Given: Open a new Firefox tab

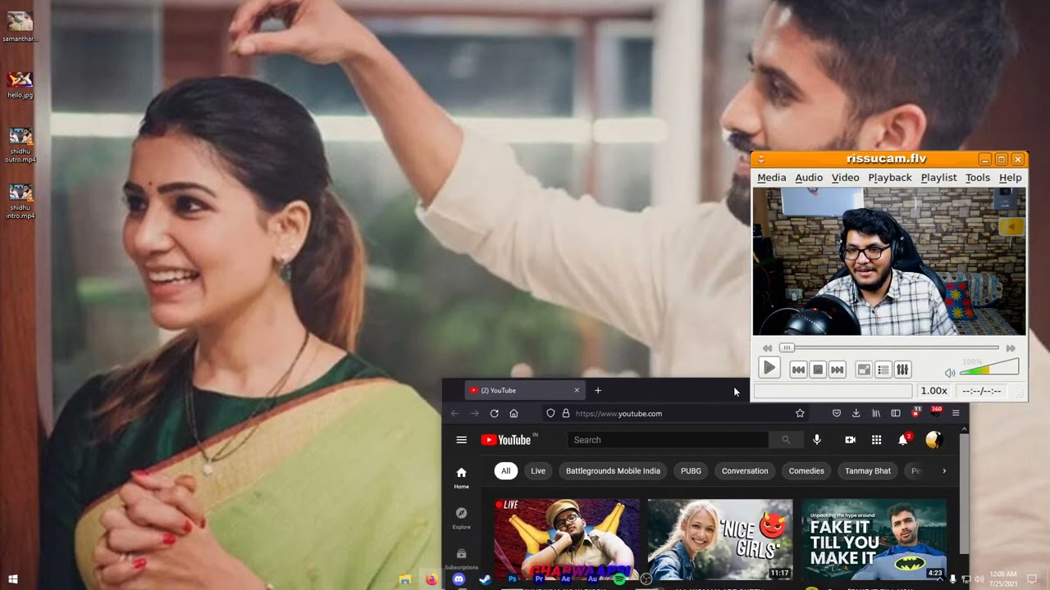Looking at the screenshot, I should click(x=598, y=390).
